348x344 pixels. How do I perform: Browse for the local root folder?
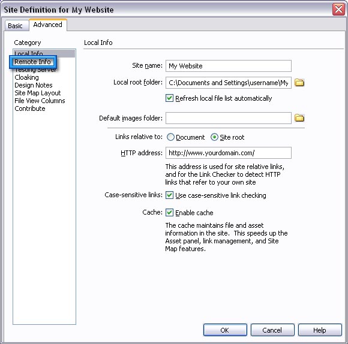299,83
